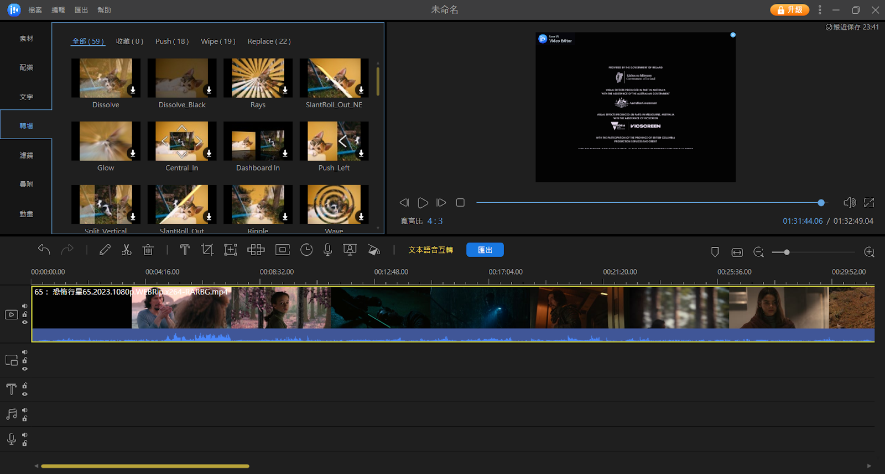Image resolution: width=885 pixels, height=474 pixels.
Task: Open the 幫助 menu
Action: tap(104, 10)
